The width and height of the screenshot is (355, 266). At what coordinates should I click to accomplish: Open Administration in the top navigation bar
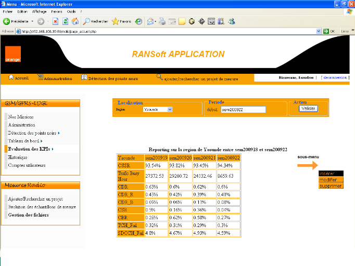[55, 78]
